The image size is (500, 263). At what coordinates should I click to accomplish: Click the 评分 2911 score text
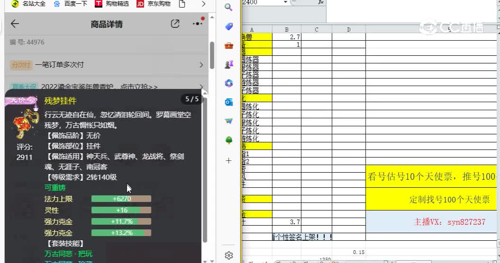click(25, 152)
